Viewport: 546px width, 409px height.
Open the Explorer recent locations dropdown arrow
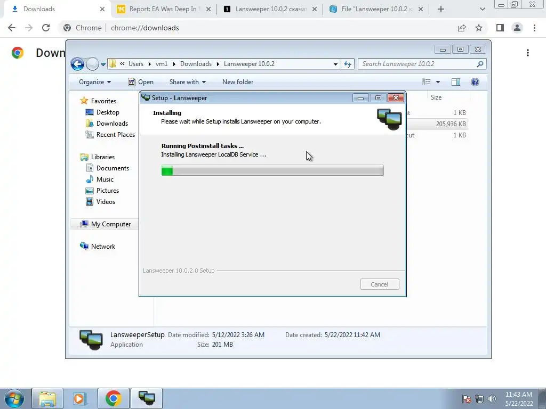[103, 64]
